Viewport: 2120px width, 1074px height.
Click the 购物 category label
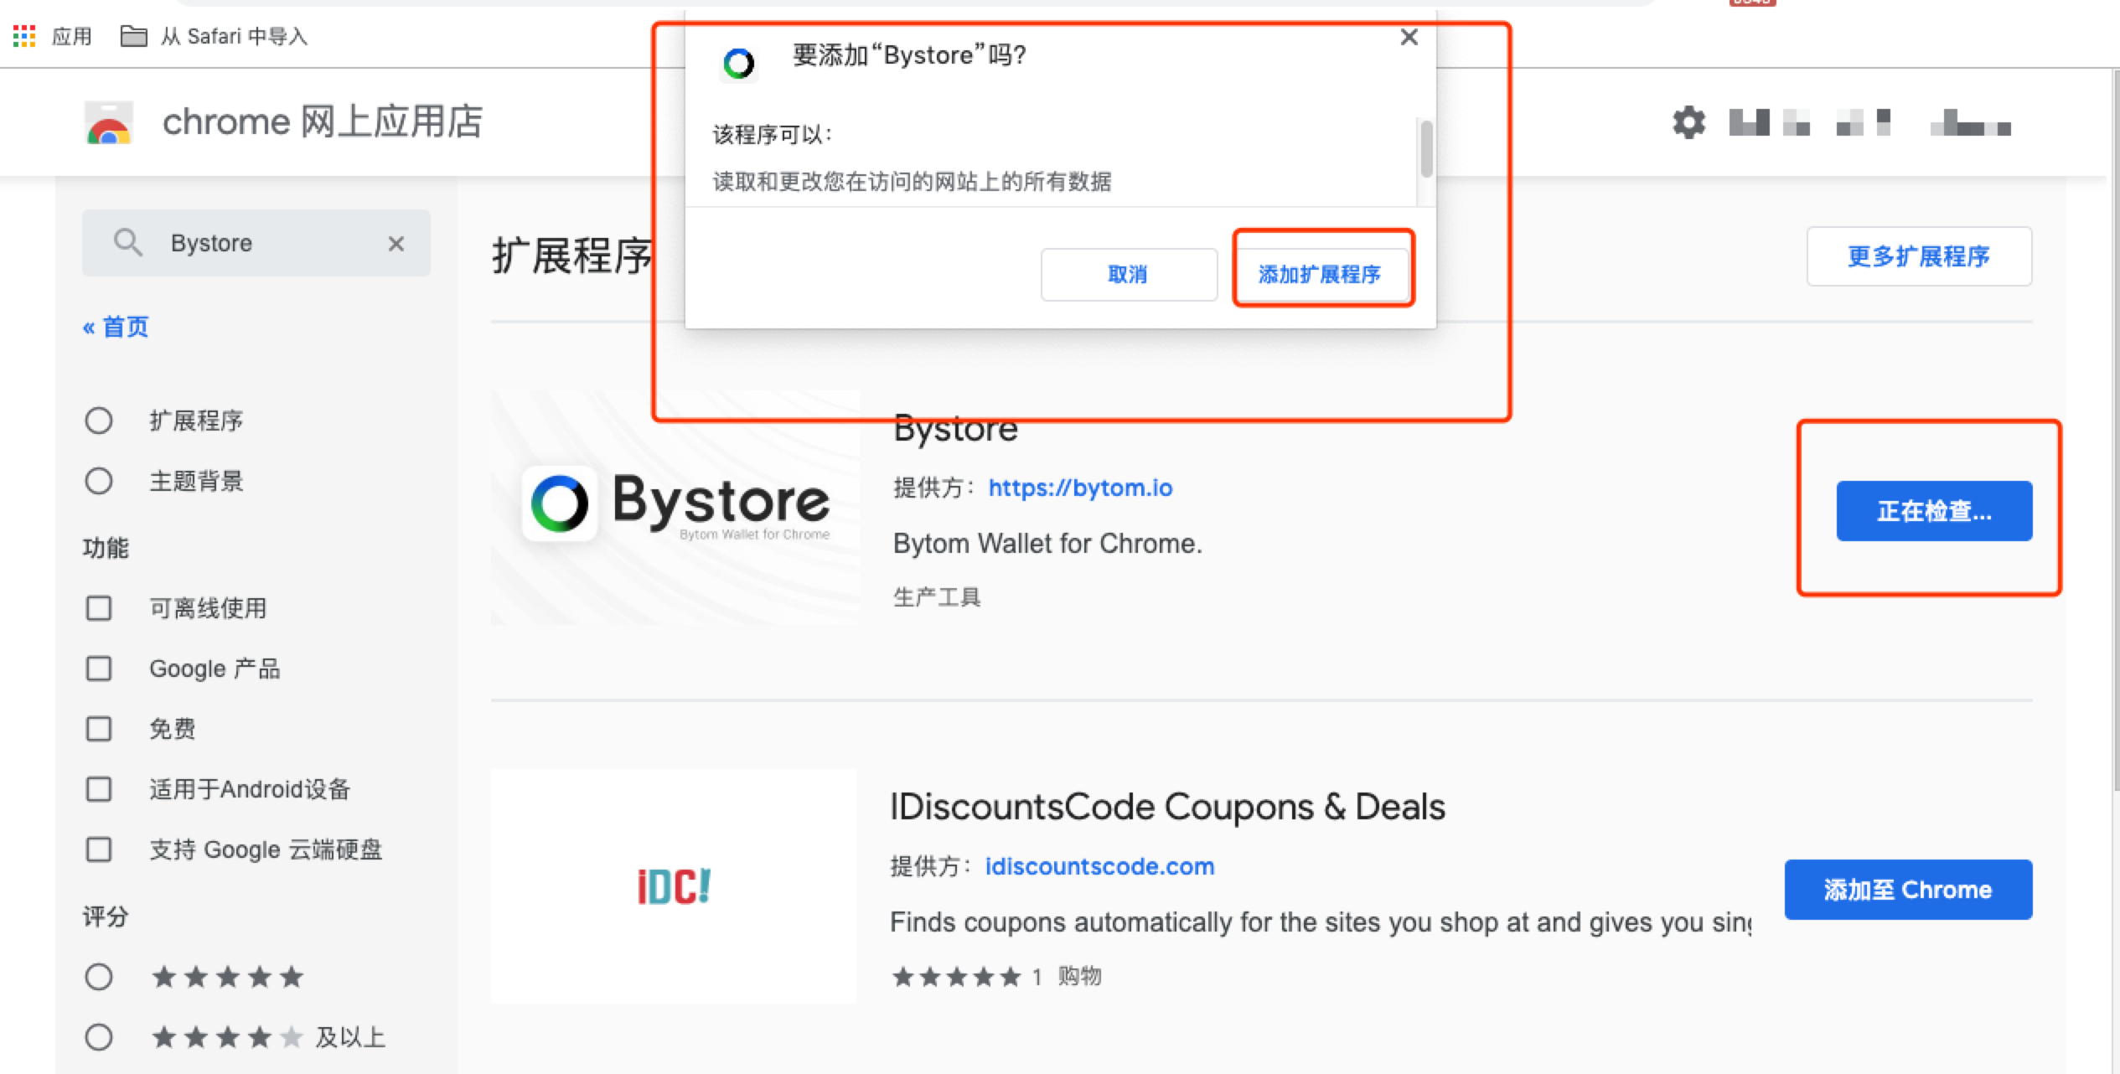point(1080,976)
